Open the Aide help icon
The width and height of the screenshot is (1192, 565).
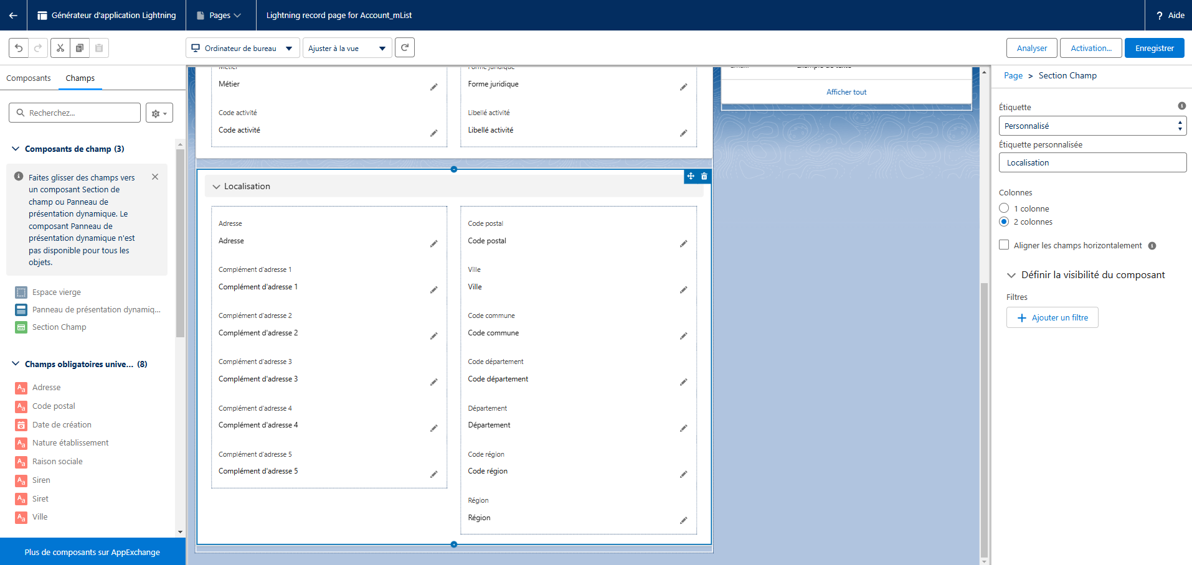point(1160,16)
